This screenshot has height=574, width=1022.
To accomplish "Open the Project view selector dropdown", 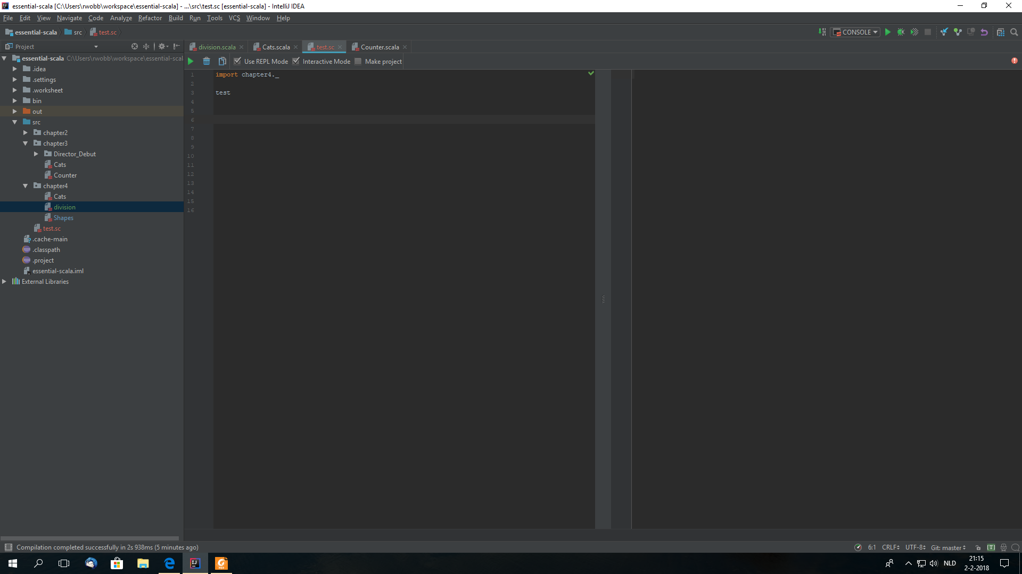I will (x=96, y=47).
